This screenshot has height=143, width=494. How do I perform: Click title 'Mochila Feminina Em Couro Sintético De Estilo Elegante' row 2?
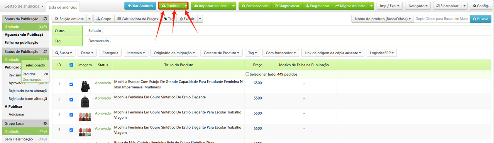tap(160, 97)
